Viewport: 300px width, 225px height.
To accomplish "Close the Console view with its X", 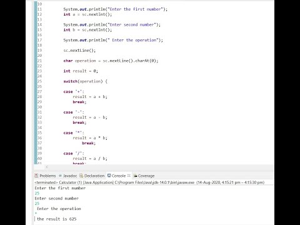I will click(129, 176).
